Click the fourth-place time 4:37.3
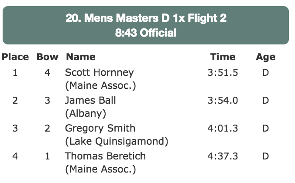Image resolution: width=295 pixels, height=183 pixels. click(223, 156)
